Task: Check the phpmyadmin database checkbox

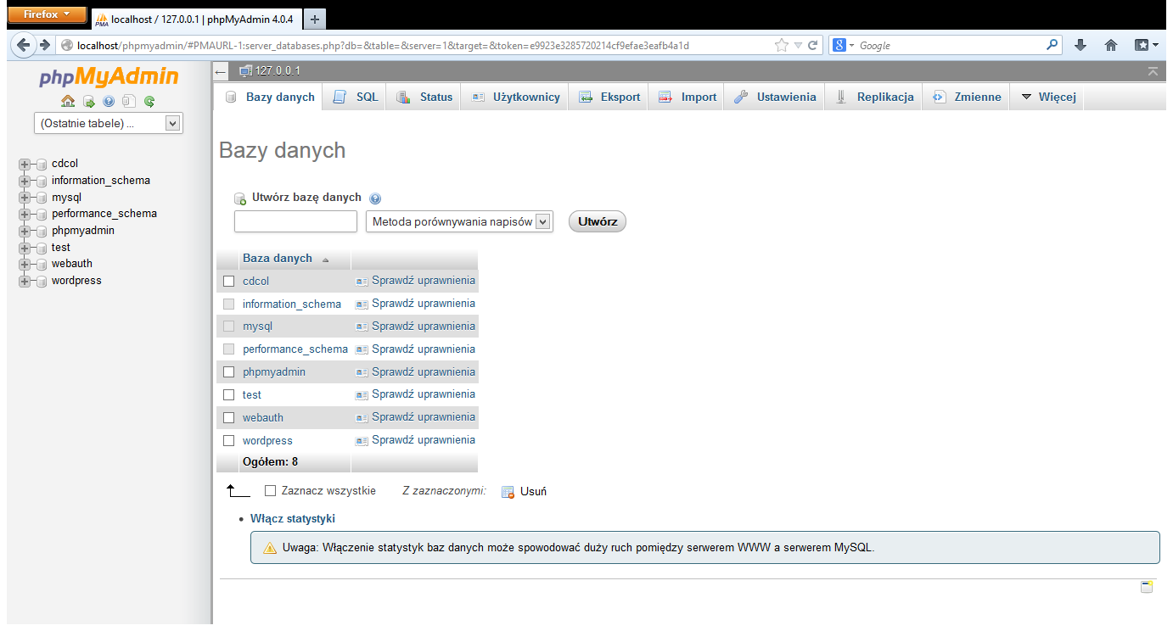Action: click(228, 372)
